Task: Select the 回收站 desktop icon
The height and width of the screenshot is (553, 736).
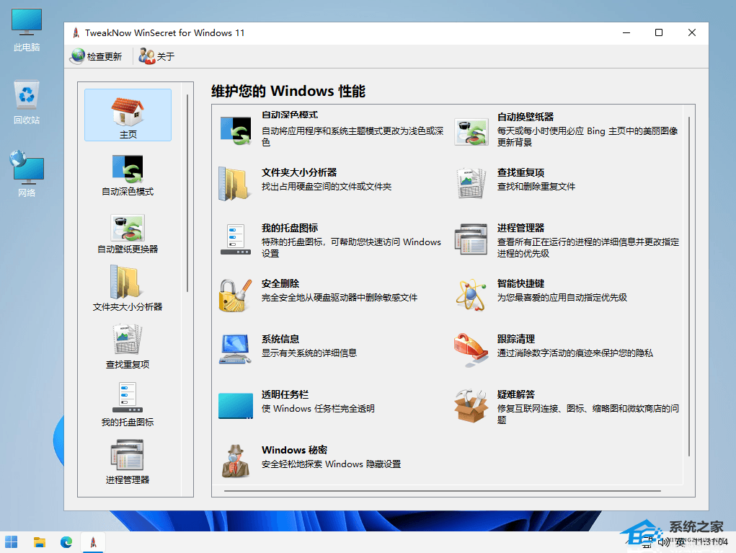Action: pyautogui.click(x=27, y=103)
